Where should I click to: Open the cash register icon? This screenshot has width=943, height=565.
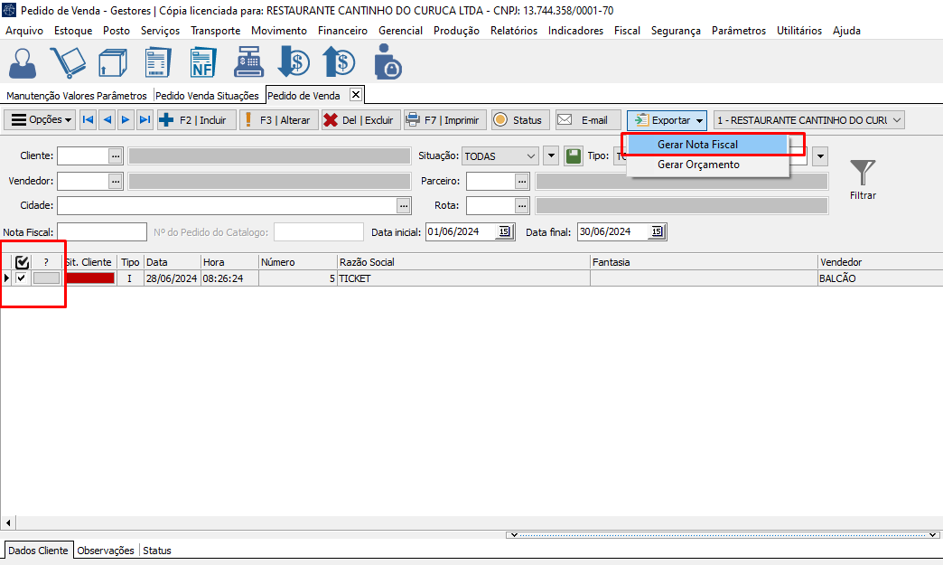249,62
